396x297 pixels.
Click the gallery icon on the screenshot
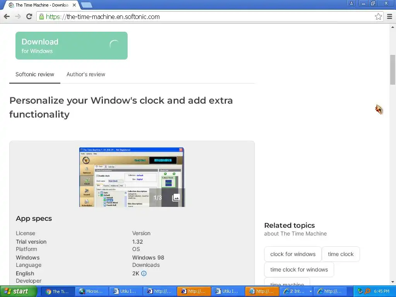tap(176, 198)
